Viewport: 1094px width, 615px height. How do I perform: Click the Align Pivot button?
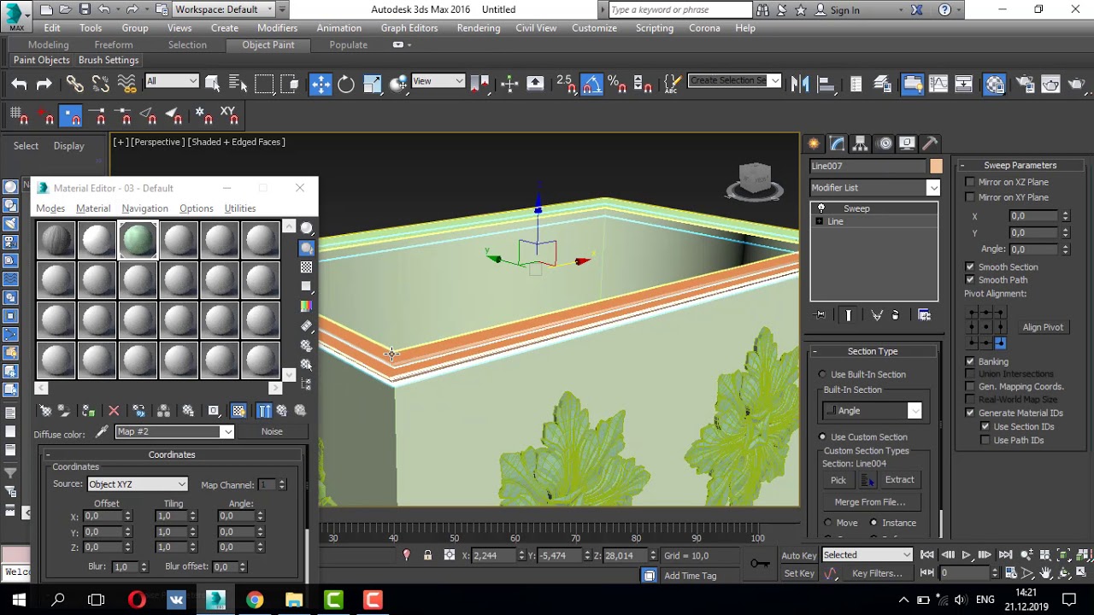click(1042, 327)
